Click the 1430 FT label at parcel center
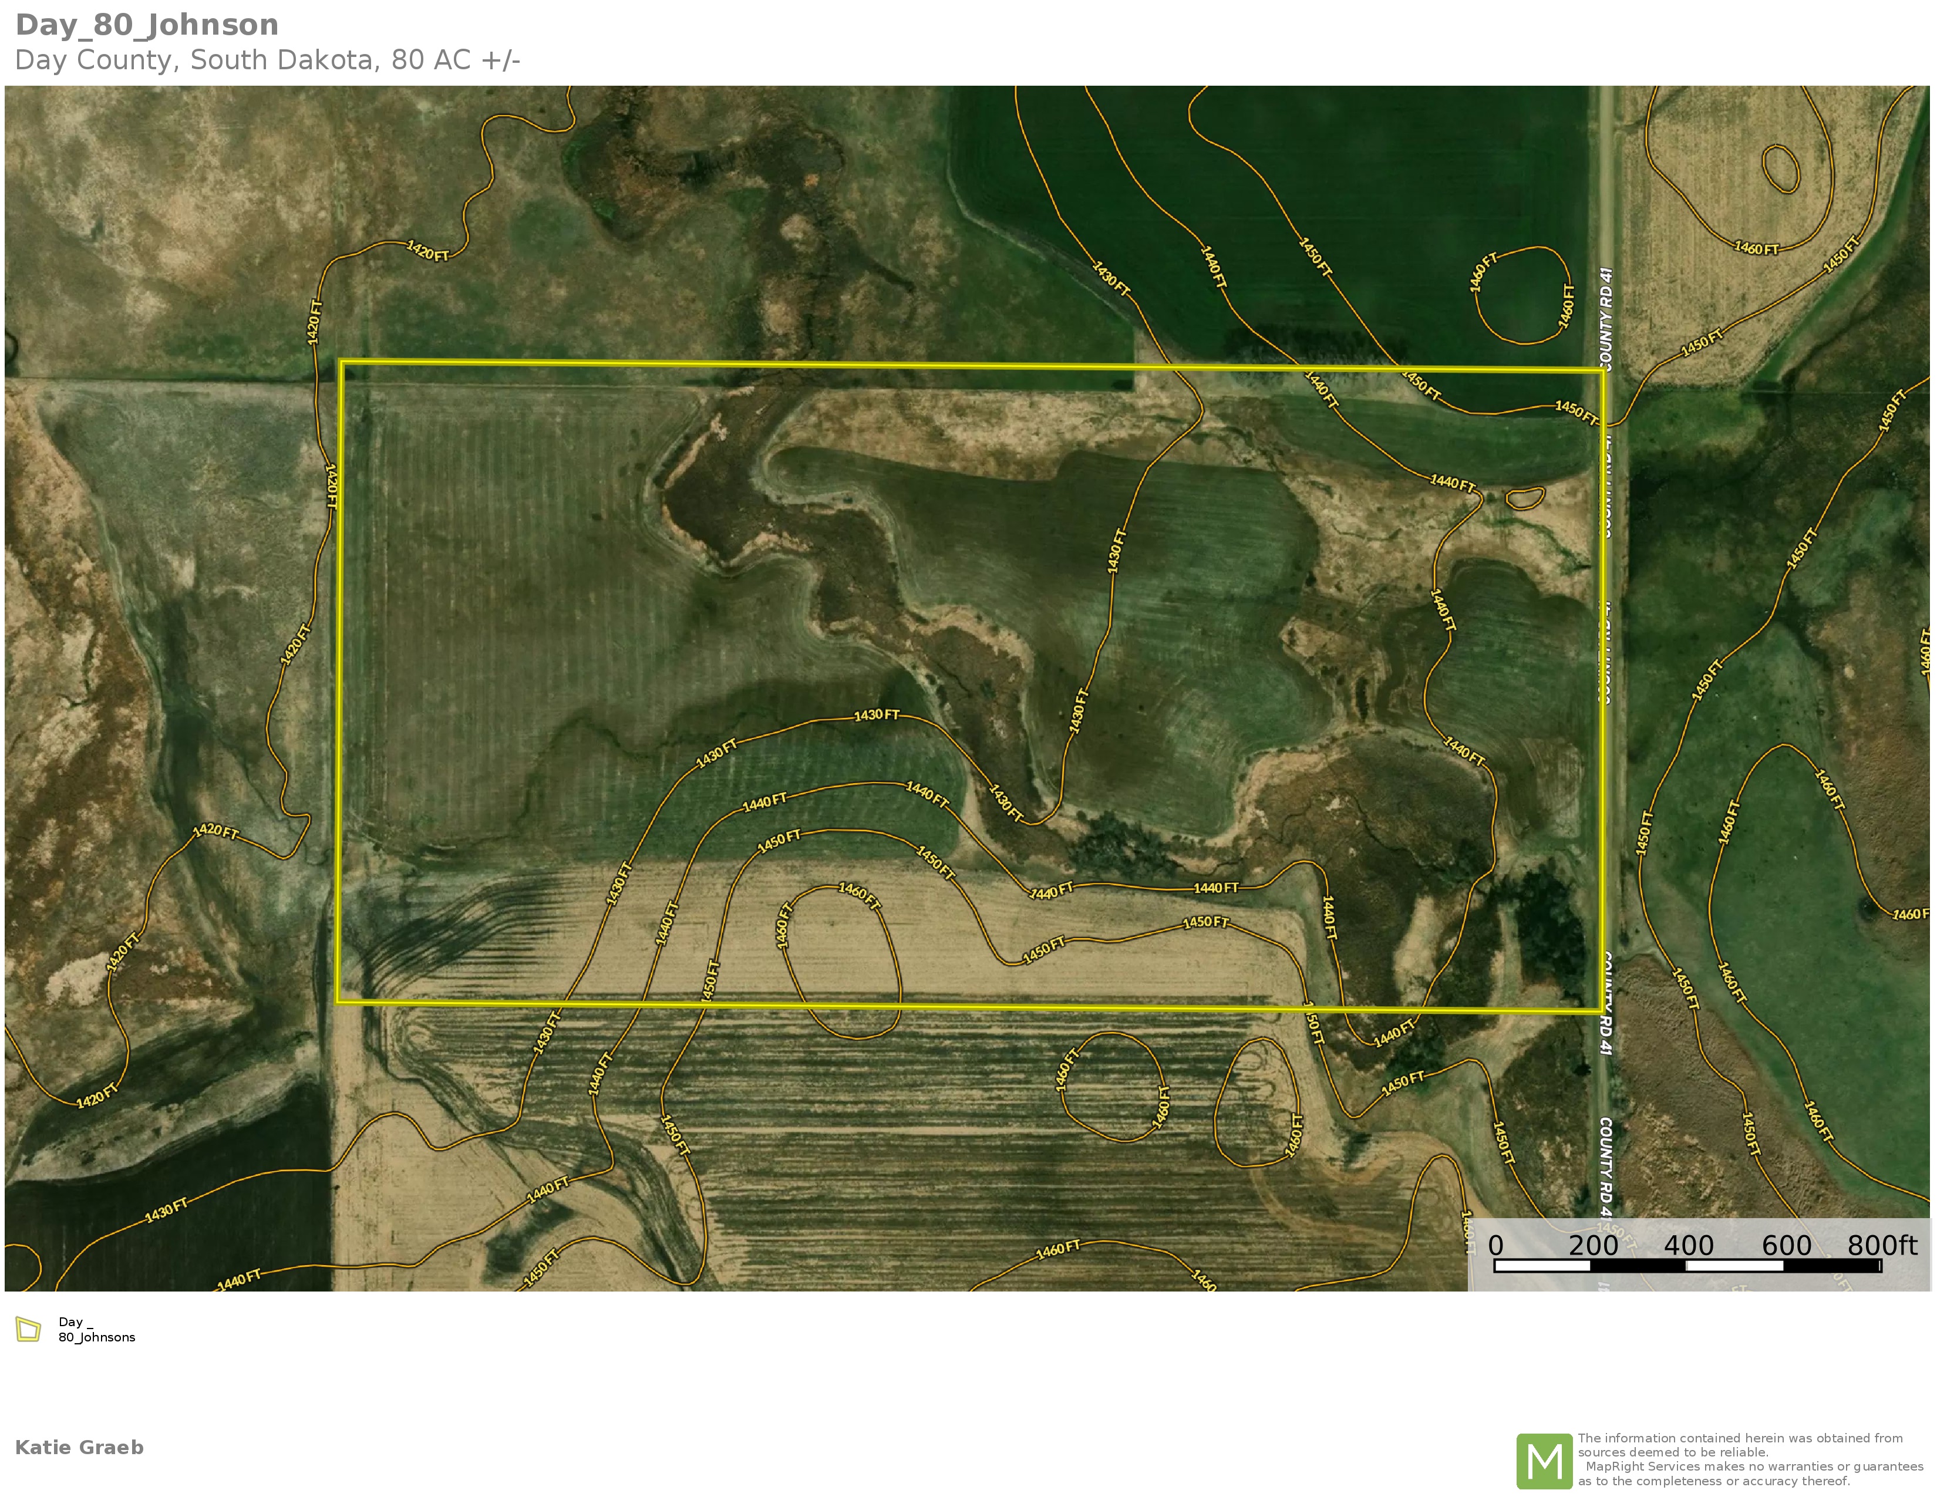The height and width of the screenshot is (1497, 1937). [876, 715]
